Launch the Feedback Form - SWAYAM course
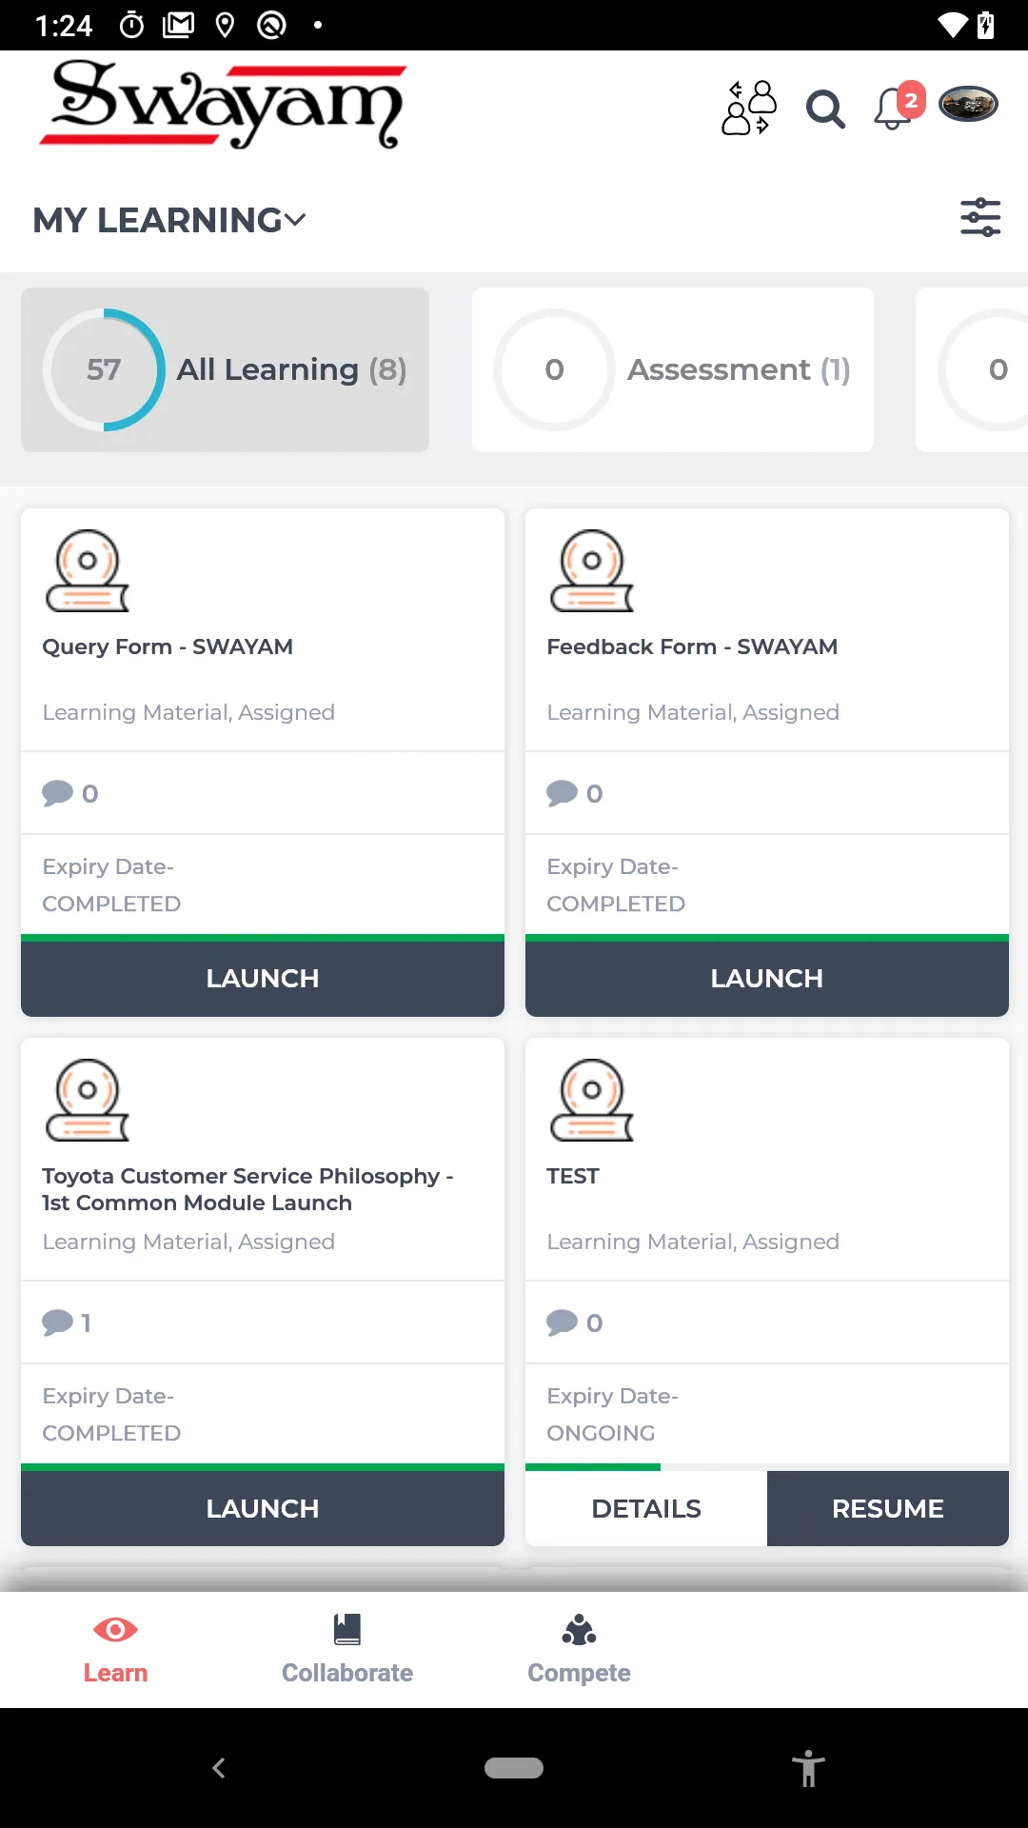 pyautogui.click(x=766, y=978)
